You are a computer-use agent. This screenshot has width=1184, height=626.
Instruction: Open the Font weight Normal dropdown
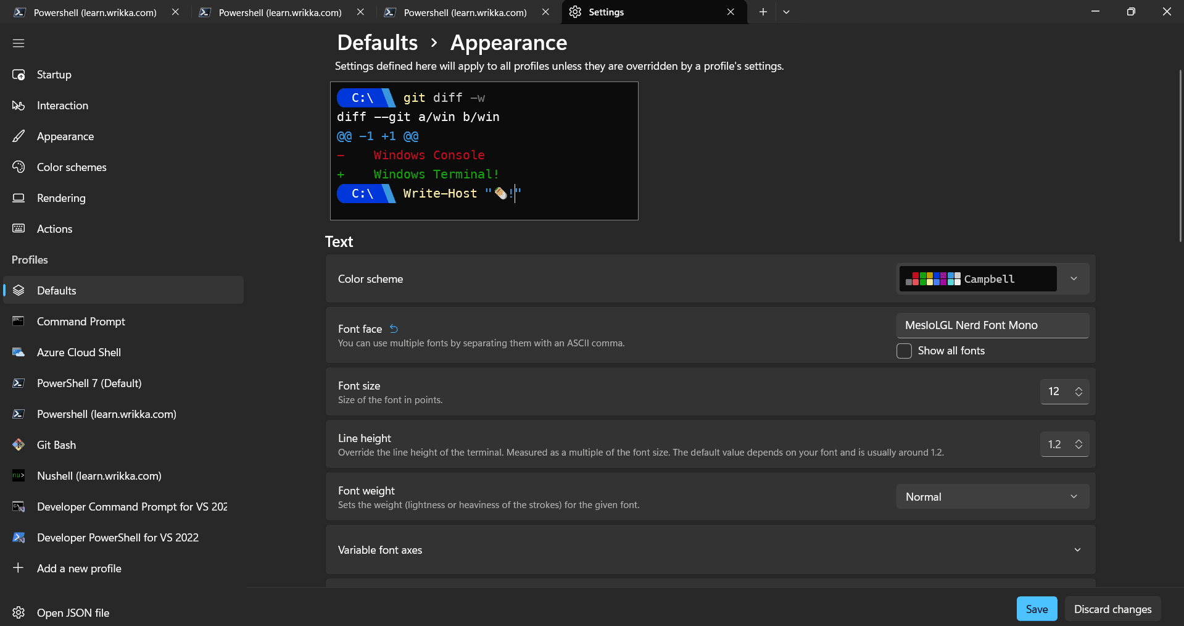(x=992, y=497)
